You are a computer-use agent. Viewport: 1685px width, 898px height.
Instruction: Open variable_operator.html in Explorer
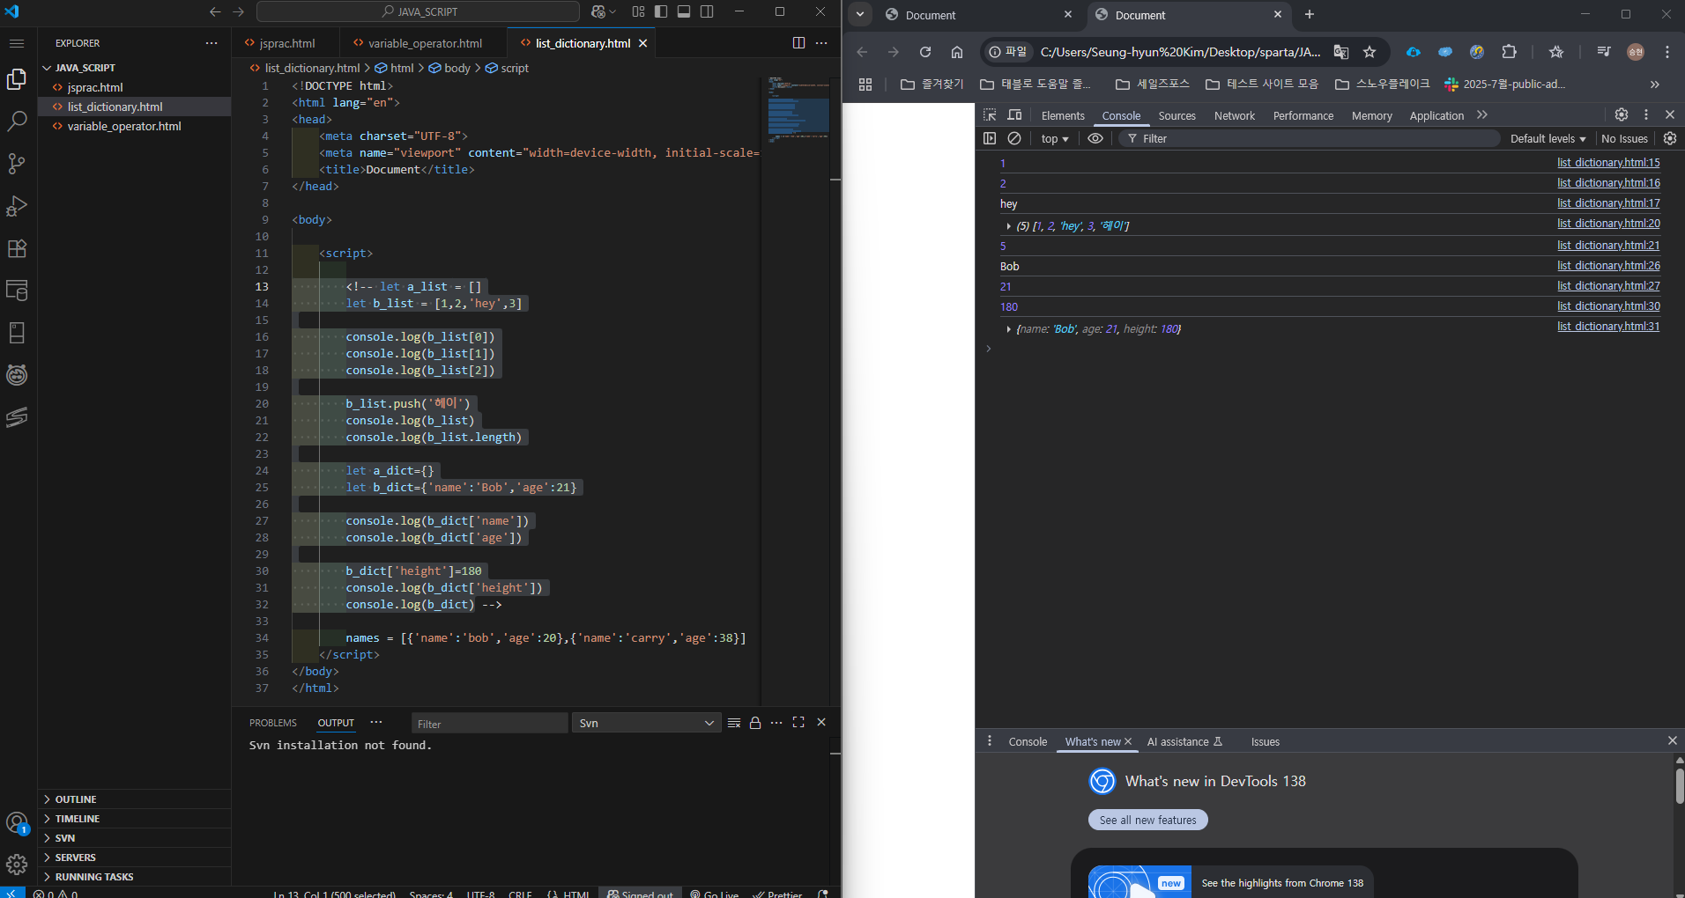click(x=135, y=126)
